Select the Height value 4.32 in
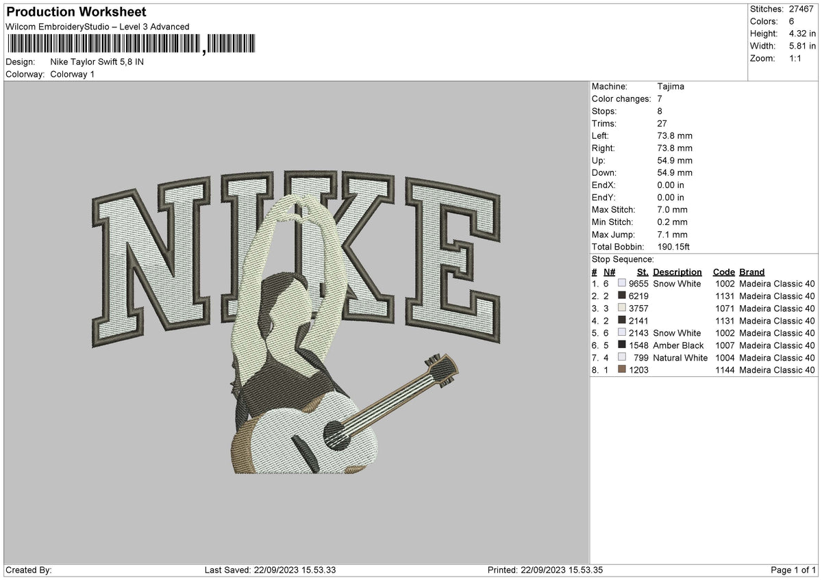This screenshot has width=822, height=580. [x=802, y=34]
